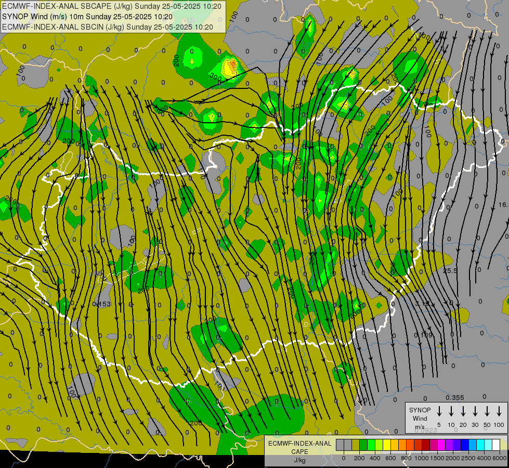Click the 100 m/s wind legend arrow
Viewport: 509px width, 468px height.
tap(499, 411)
